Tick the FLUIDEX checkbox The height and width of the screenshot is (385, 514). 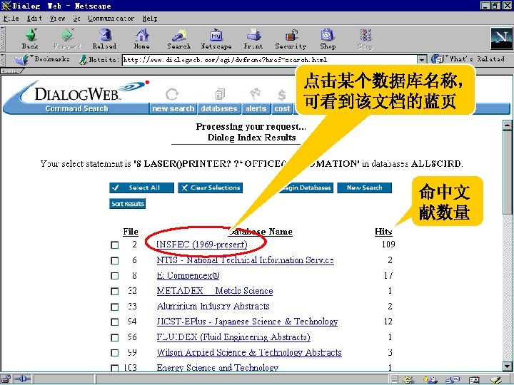tap(115, 337)
